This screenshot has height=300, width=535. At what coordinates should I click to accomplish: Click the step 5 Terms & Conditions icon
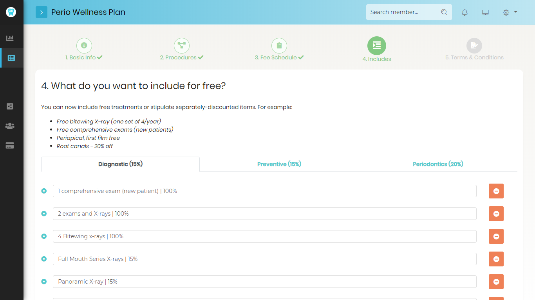[474, 46]
